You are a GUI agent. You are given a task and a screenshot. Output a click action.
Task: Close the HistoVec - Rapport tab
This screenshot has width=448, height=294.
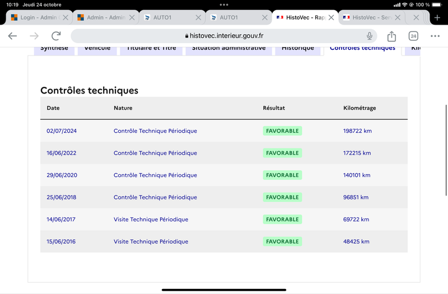[331, 18]
